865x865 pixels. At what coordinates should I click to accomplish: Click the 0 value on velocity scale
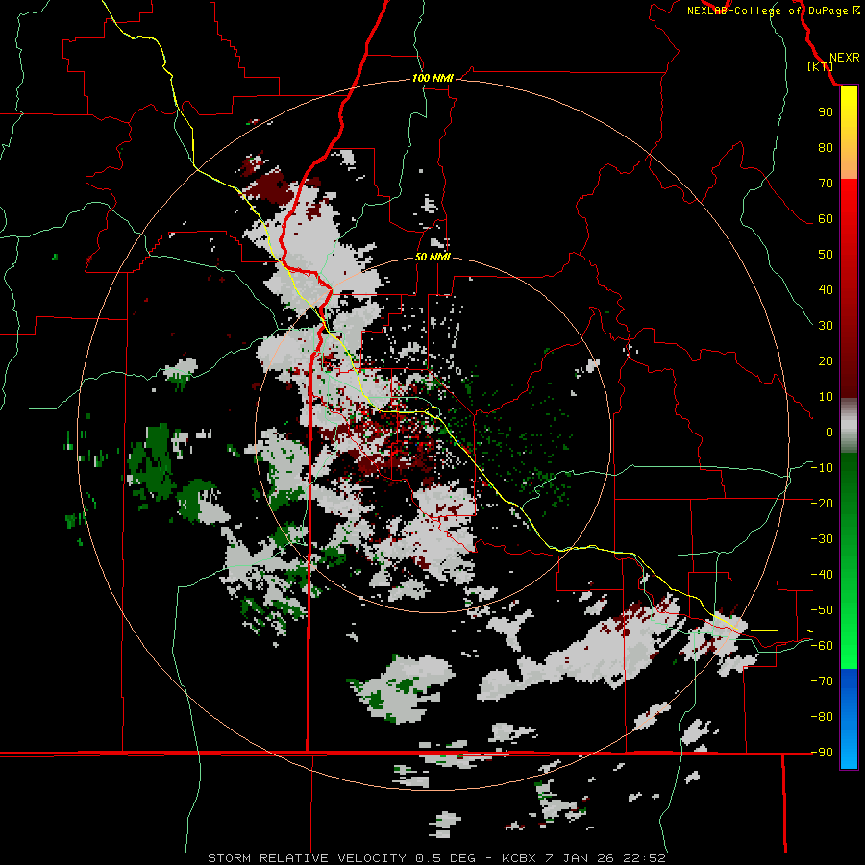coord(829,432)
